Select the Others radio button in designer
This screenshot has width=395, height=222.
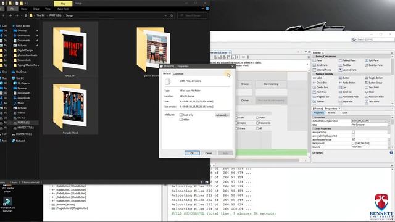coord(240,128)
